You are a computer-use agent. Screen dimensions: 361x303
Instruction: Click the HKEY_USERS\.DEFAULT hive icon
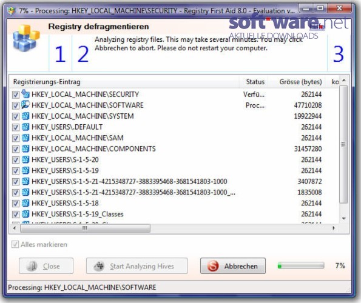pos(25,127)
